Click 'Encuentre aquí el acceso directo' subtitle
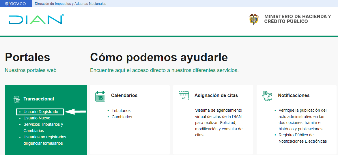 pos(164,70)
